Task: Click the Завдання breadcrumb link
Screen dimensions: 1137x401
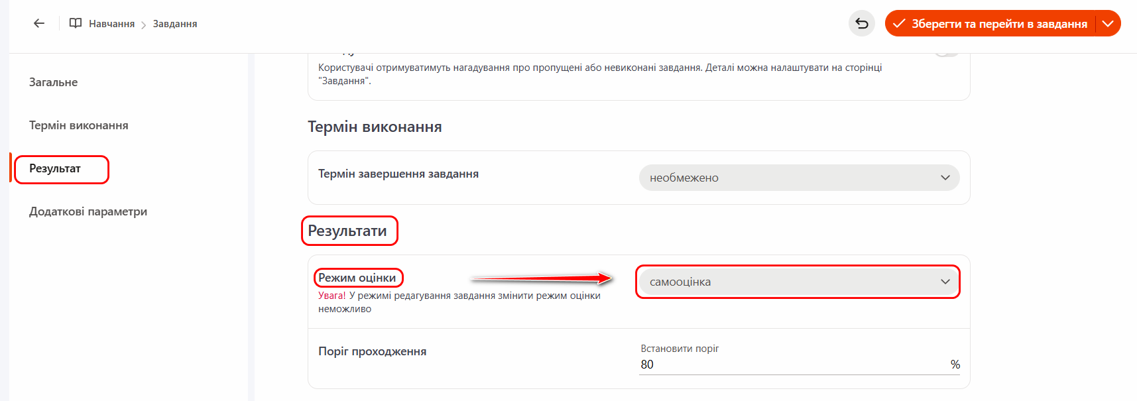Action: [175, 24]
